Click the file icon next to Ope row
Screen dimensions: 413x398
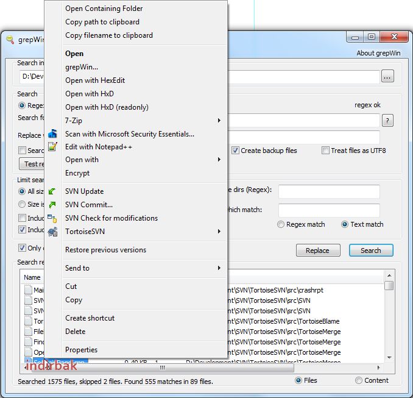tap(28, 352)
